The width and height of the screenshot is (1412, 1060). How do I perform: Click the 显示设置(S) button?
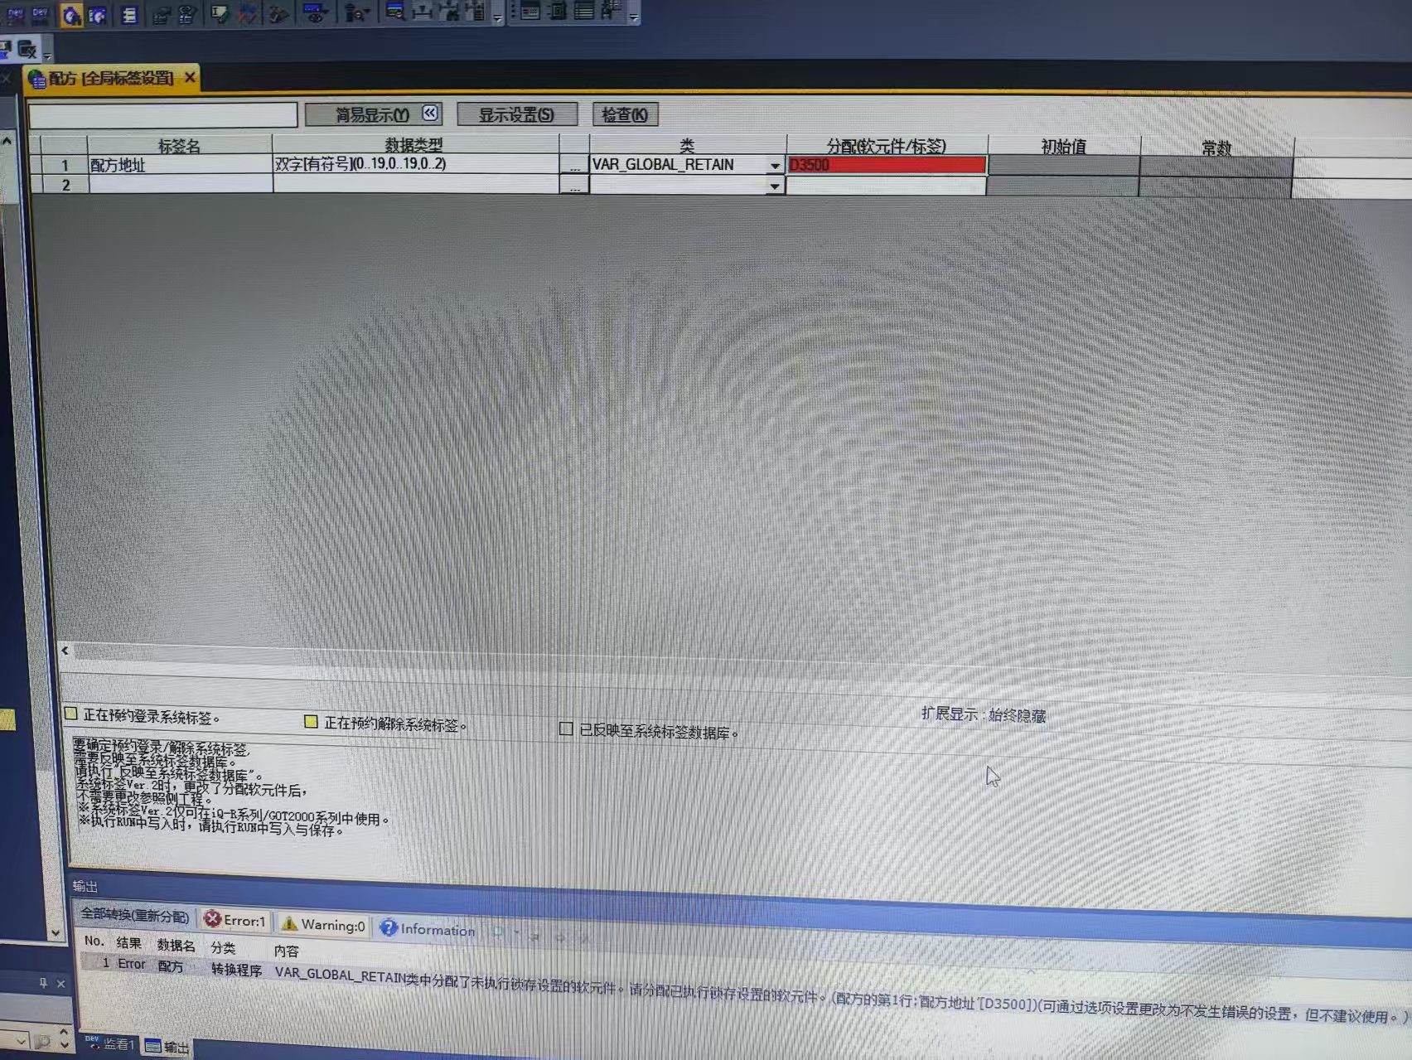pos(516,114)
